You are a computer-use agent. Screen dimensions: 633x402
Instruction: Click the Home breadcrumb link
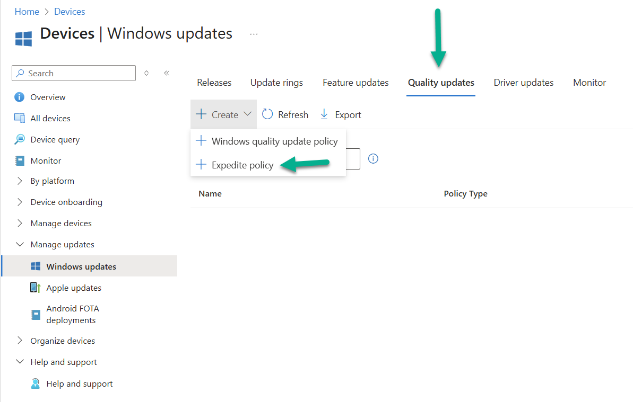pyautogui.click(x=27, y=11)
